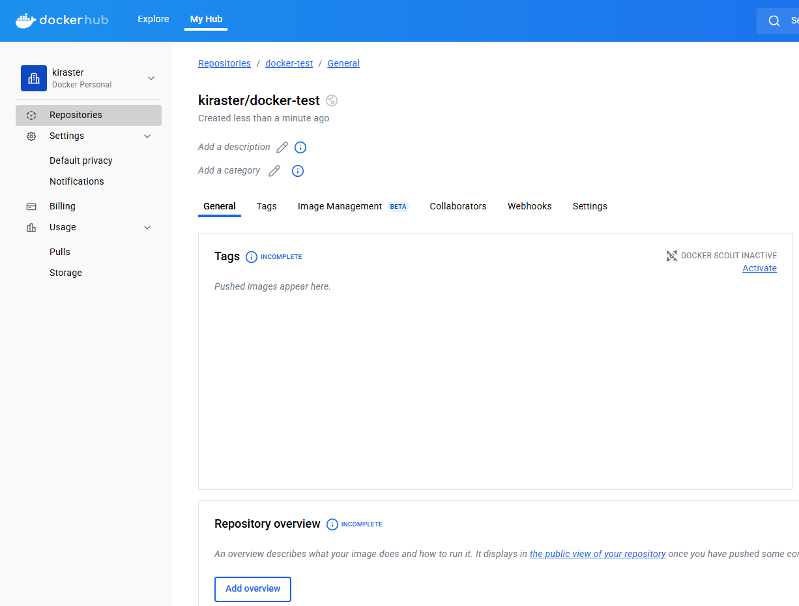Click the Repositories sidebar icon
799x606 pixels.
coord(31,115)
